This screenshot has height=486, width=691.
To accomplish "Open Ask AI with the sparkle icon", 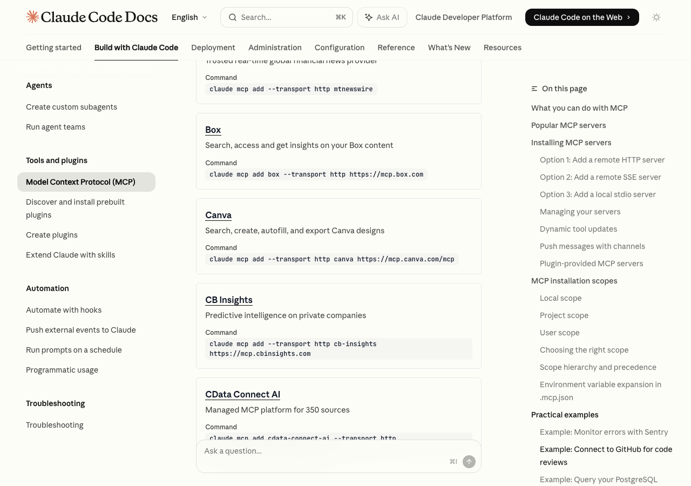I will 369,17.
